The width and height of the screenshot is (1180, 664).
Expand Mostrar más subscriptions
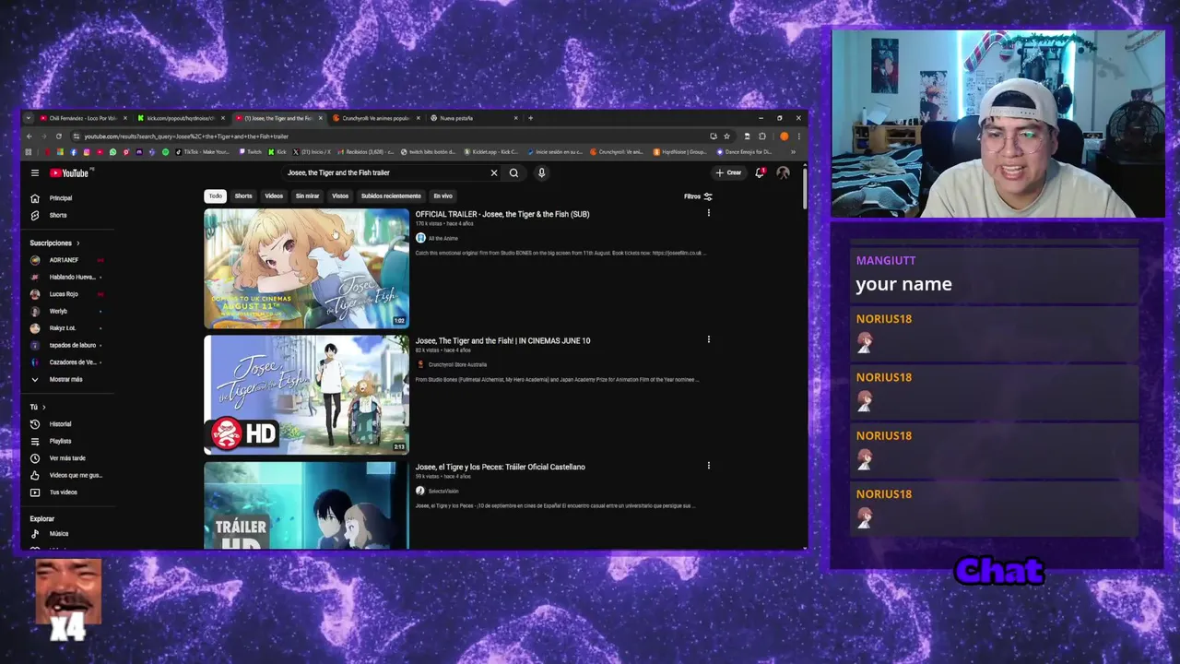pos(65,379)
